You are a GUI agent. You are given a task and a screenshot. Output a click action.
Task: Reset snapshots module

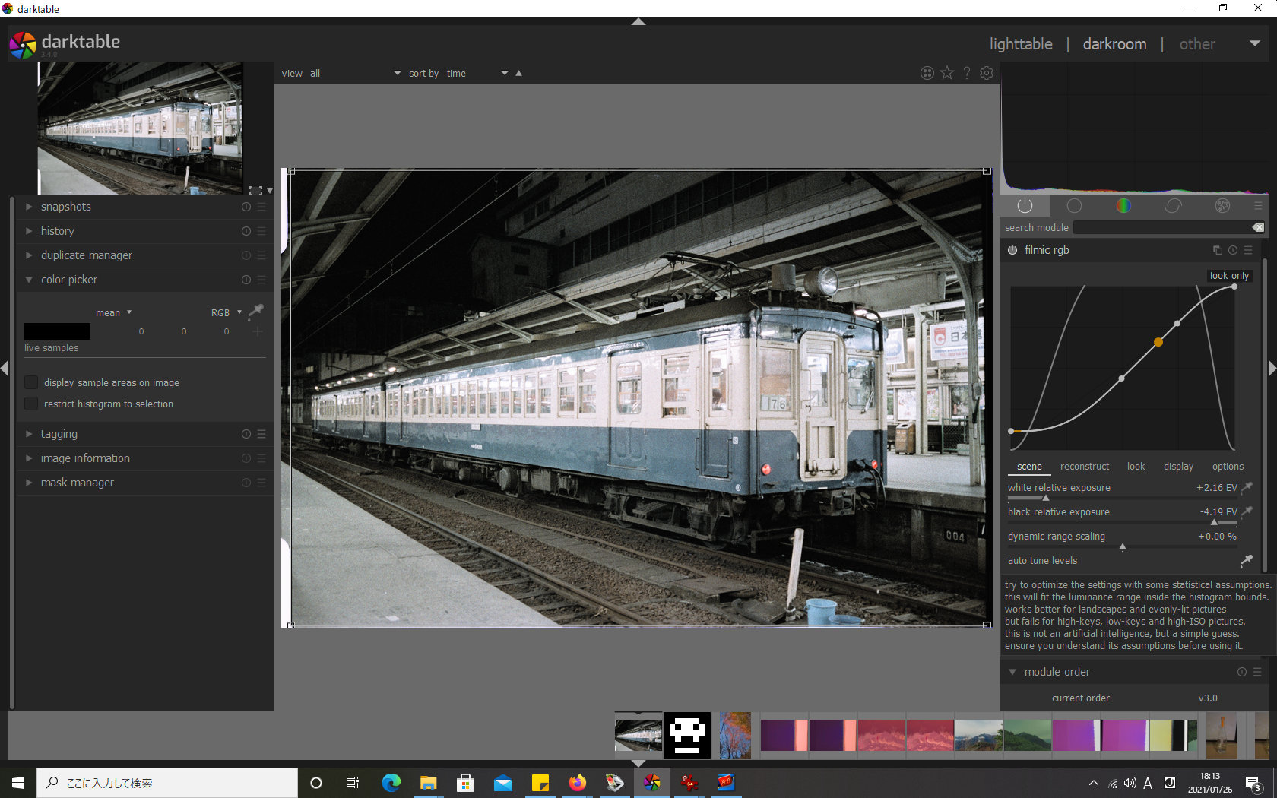click(246, 207)
